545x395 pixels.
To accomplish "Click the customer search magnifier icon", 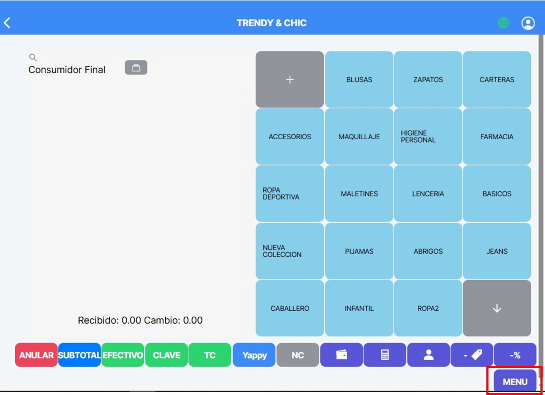I will click(33, 57).
